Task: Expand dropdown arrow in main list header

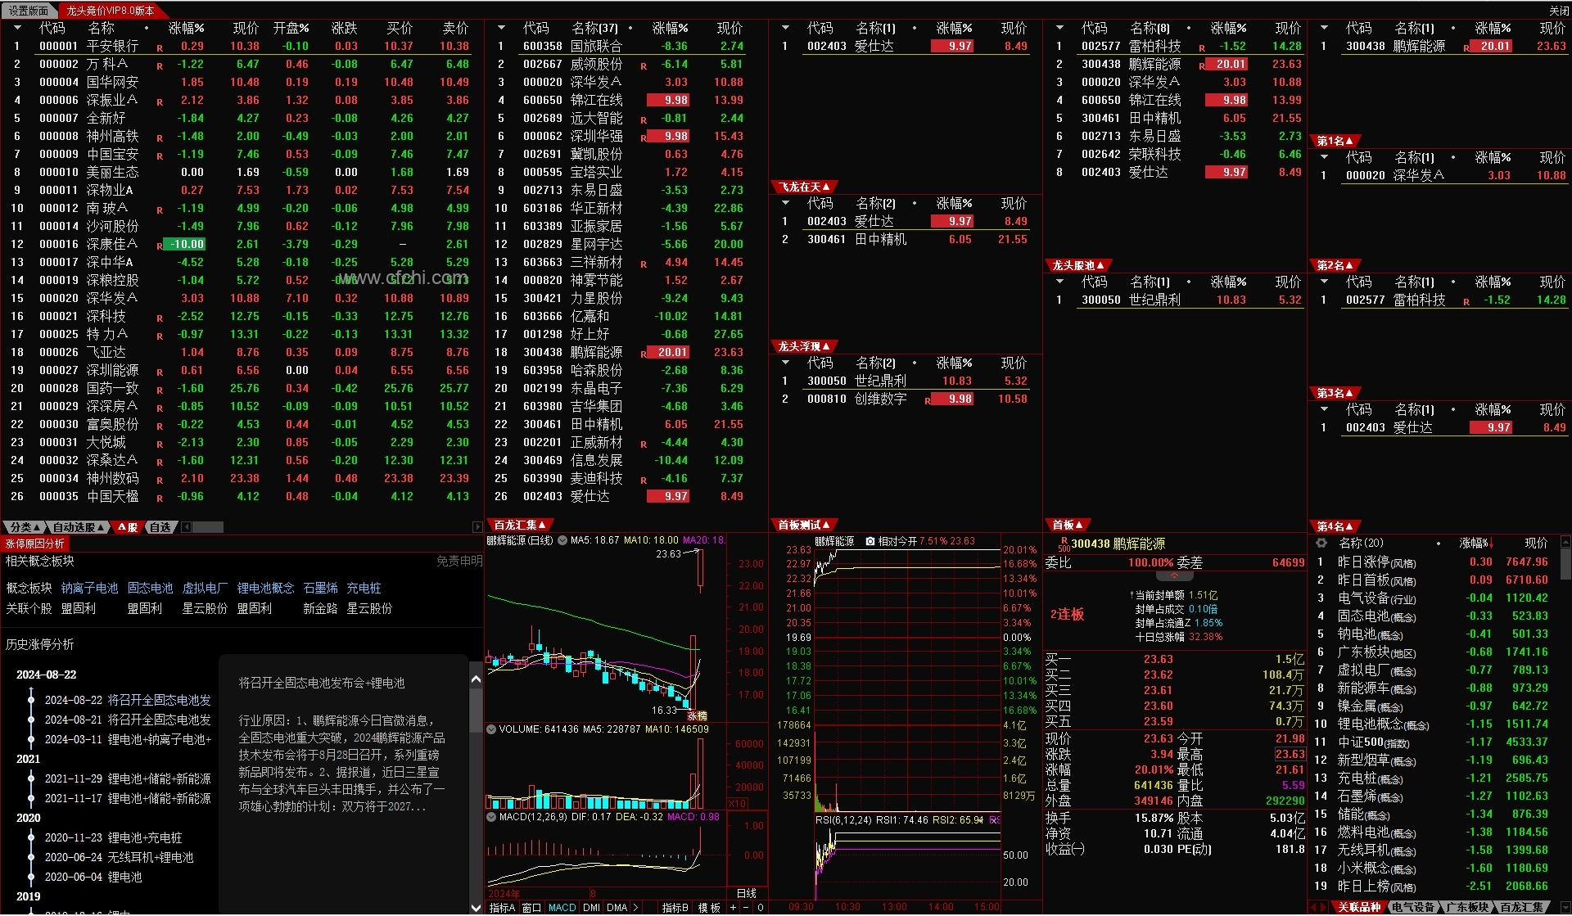Action: [x=17, y=28]
